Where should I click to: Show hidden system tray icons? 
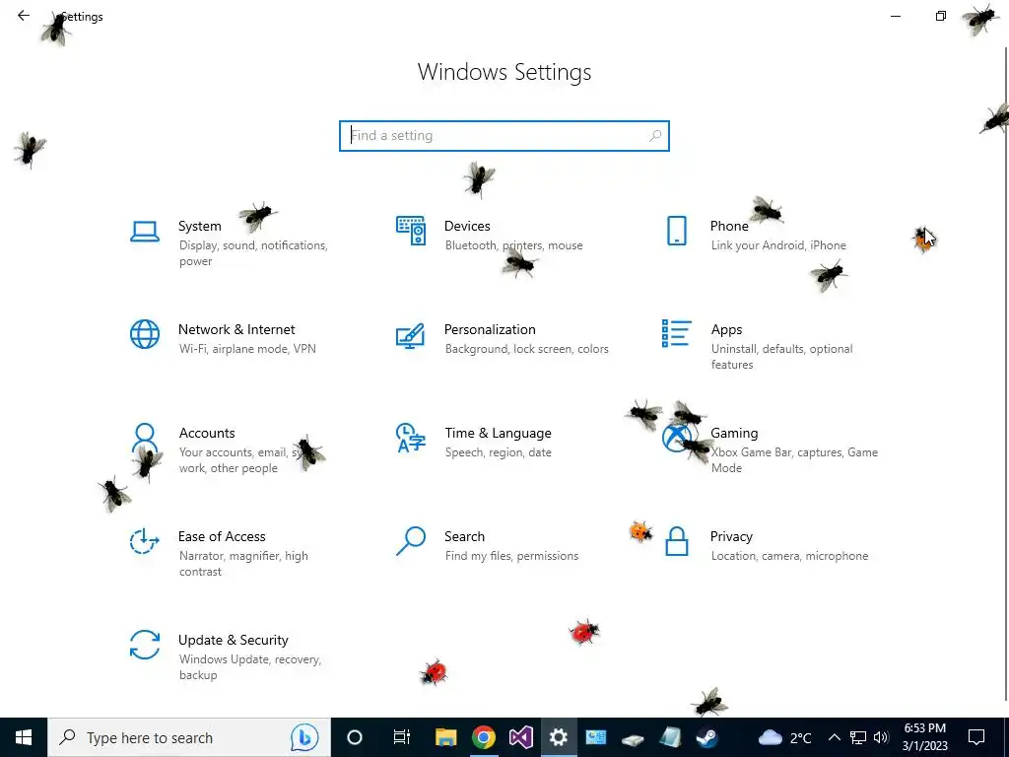[834, 737]
